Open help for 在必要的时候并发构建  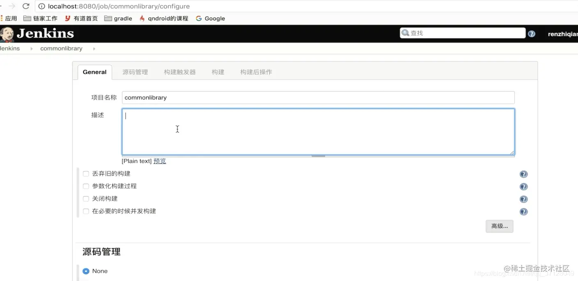(x=523, y=212)
